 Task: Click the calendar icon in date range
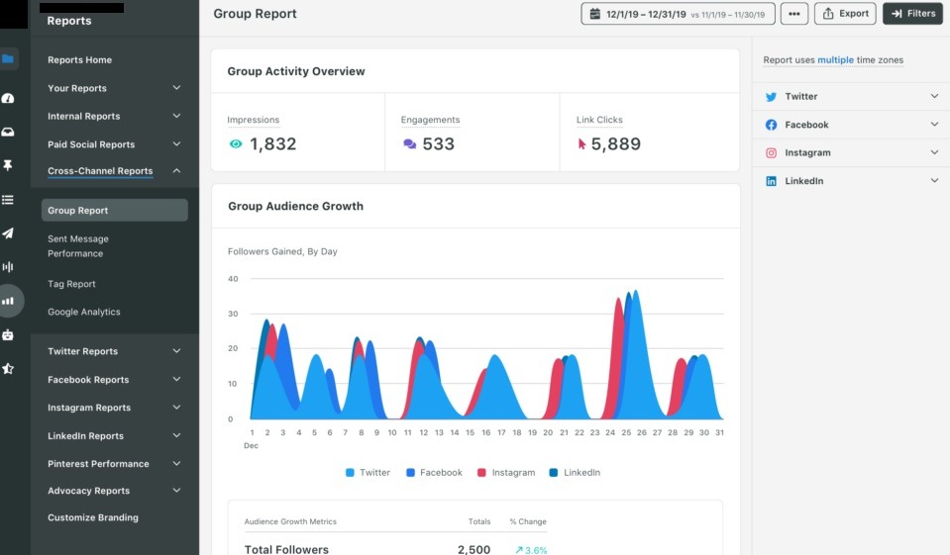pos(595,13)
